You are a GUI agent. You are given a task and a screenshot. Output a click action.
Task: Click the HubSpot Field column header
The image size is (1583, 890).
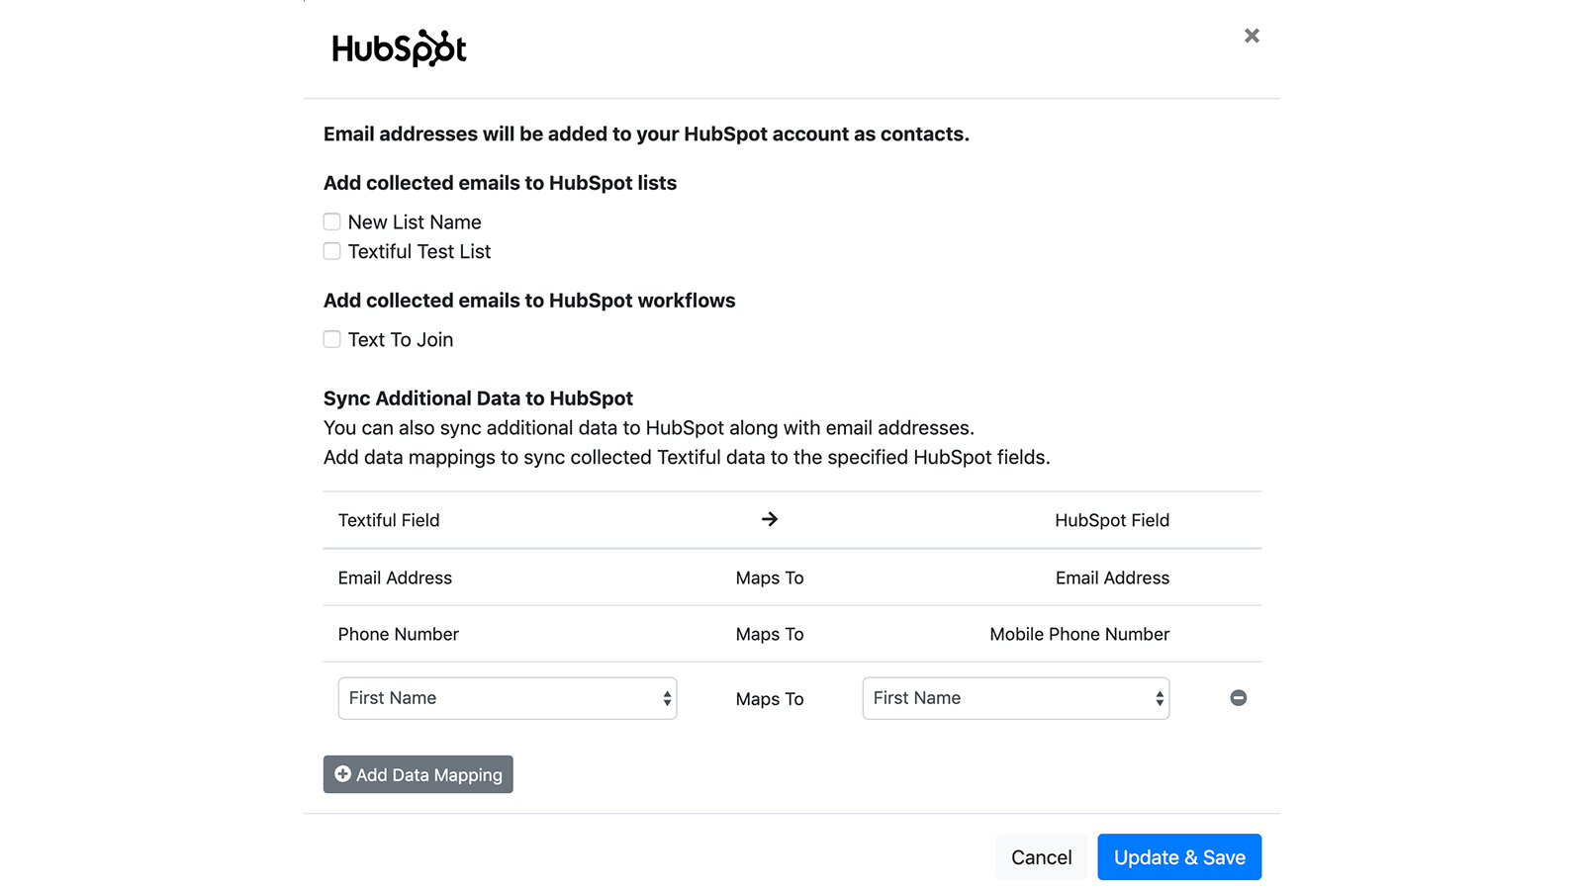(x=1112, y=519)
